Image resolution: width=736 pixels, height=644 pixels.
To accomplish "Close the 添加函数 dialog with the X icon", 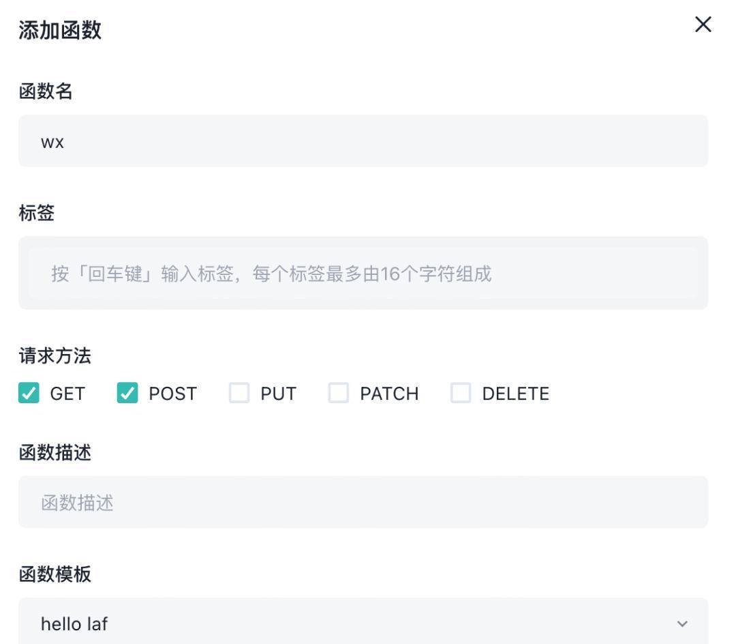I will tap(703, 25).
